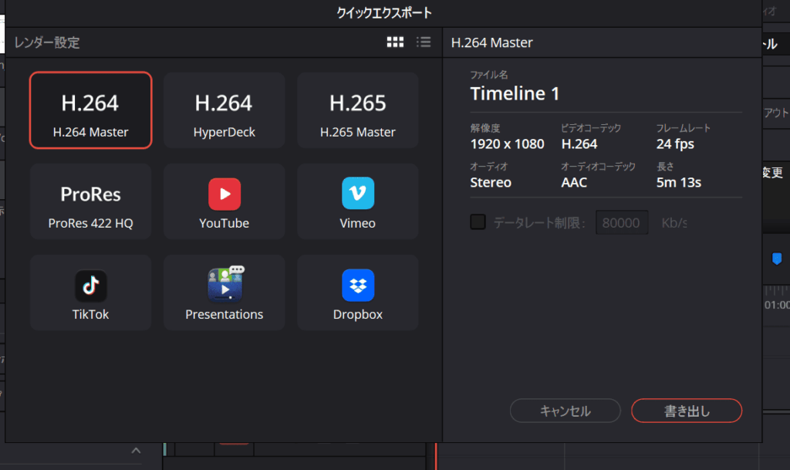Click the 書き出し export button
The image size is (790, 470).
[687, 411]
